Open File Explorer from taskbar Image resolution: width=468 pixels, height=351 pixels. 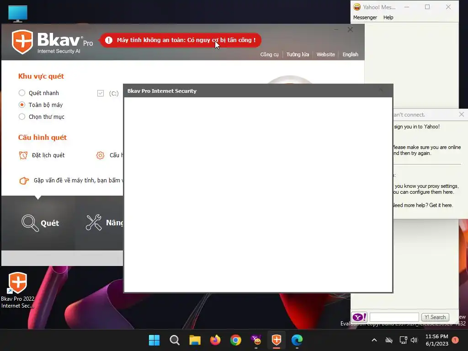point(195,340)
